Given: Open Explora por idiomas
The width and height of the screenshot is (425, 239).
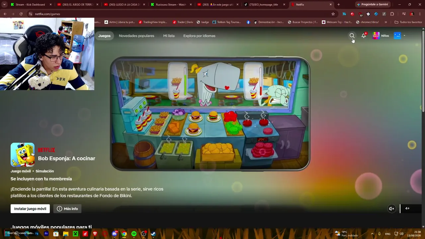Looking at the screenshot, I should pyautogui.click(x=199, y=36).
